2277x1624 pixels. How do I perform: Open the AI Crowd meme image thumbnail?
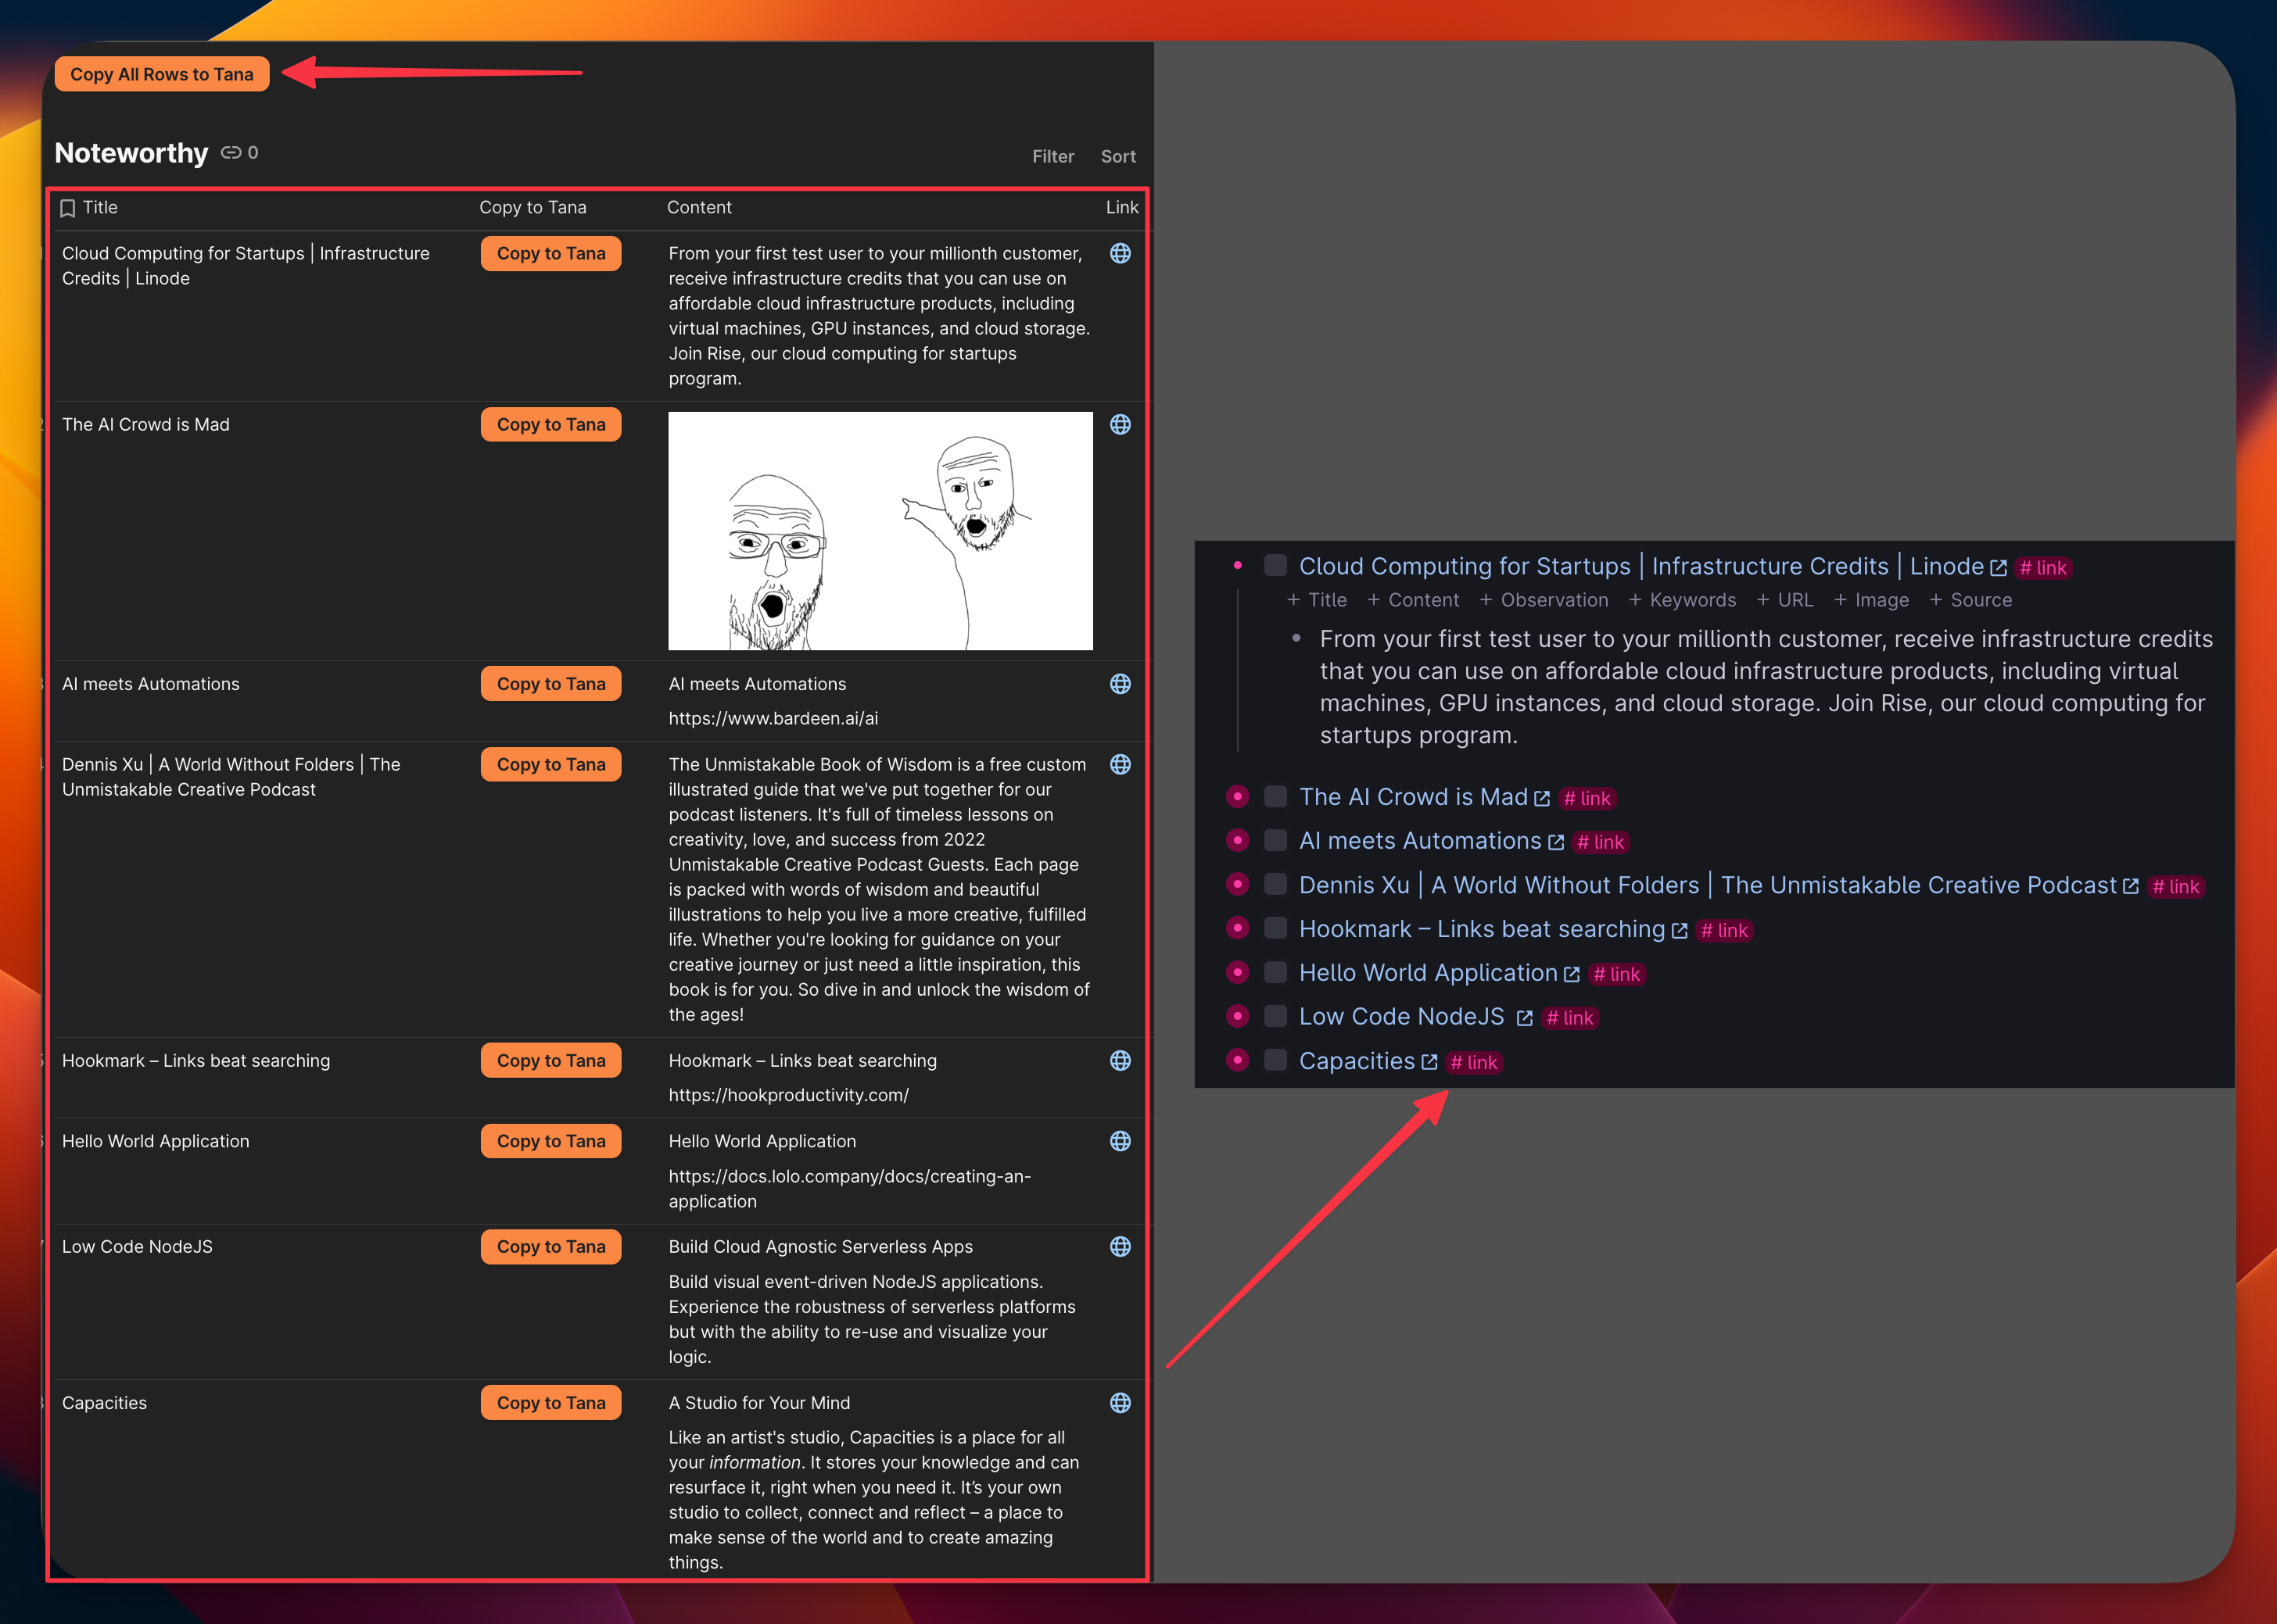coord(880,531)
